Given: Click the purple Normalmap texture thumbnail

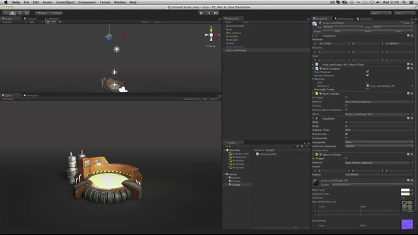Looking at the screenshot, I should click(x=407, y=224).
